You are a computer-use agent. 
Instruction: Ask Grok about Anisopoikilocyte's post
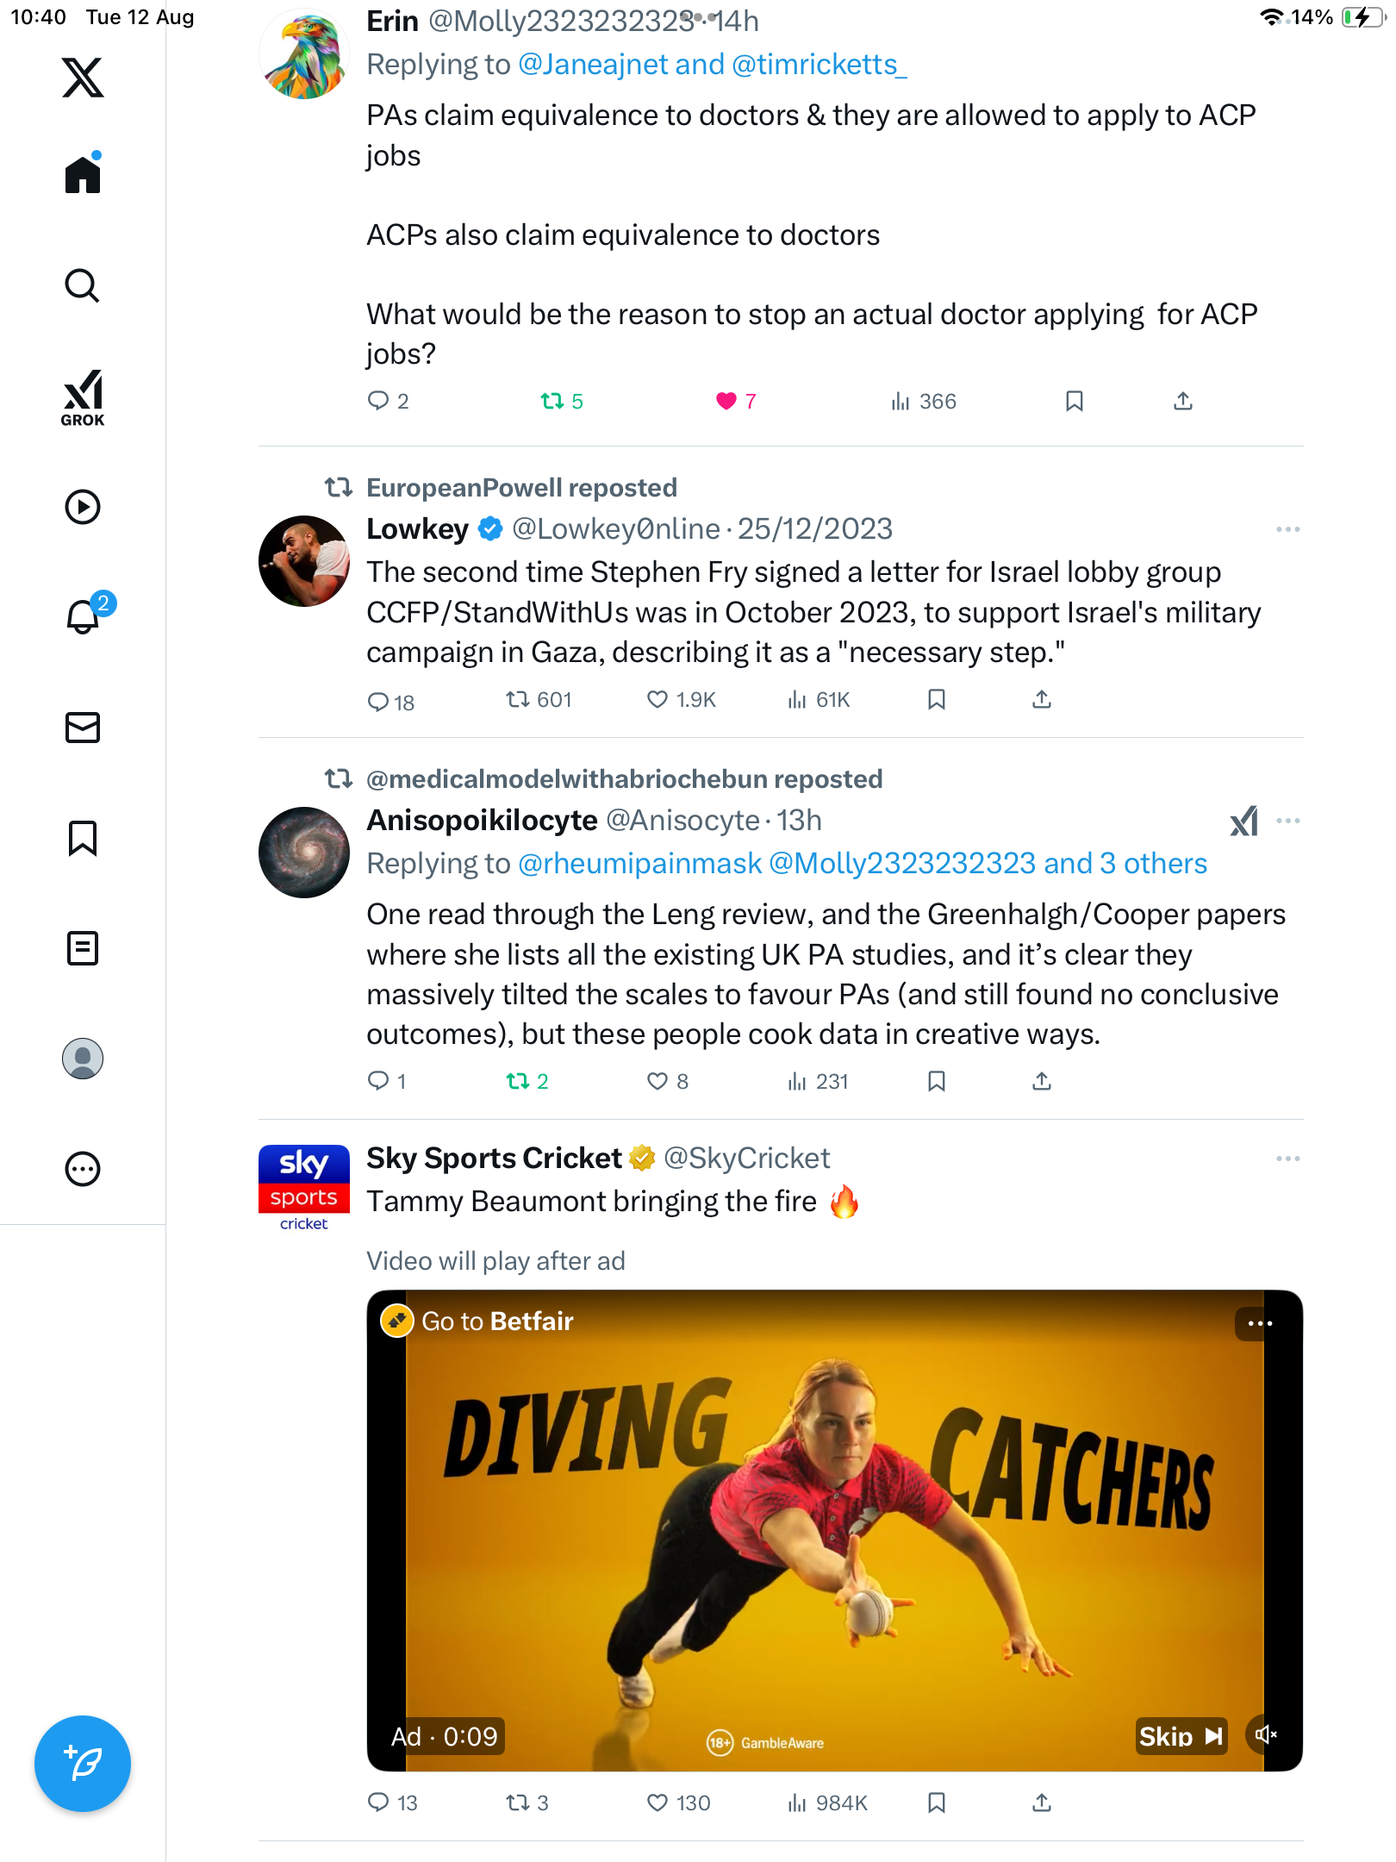point(1243,821)
